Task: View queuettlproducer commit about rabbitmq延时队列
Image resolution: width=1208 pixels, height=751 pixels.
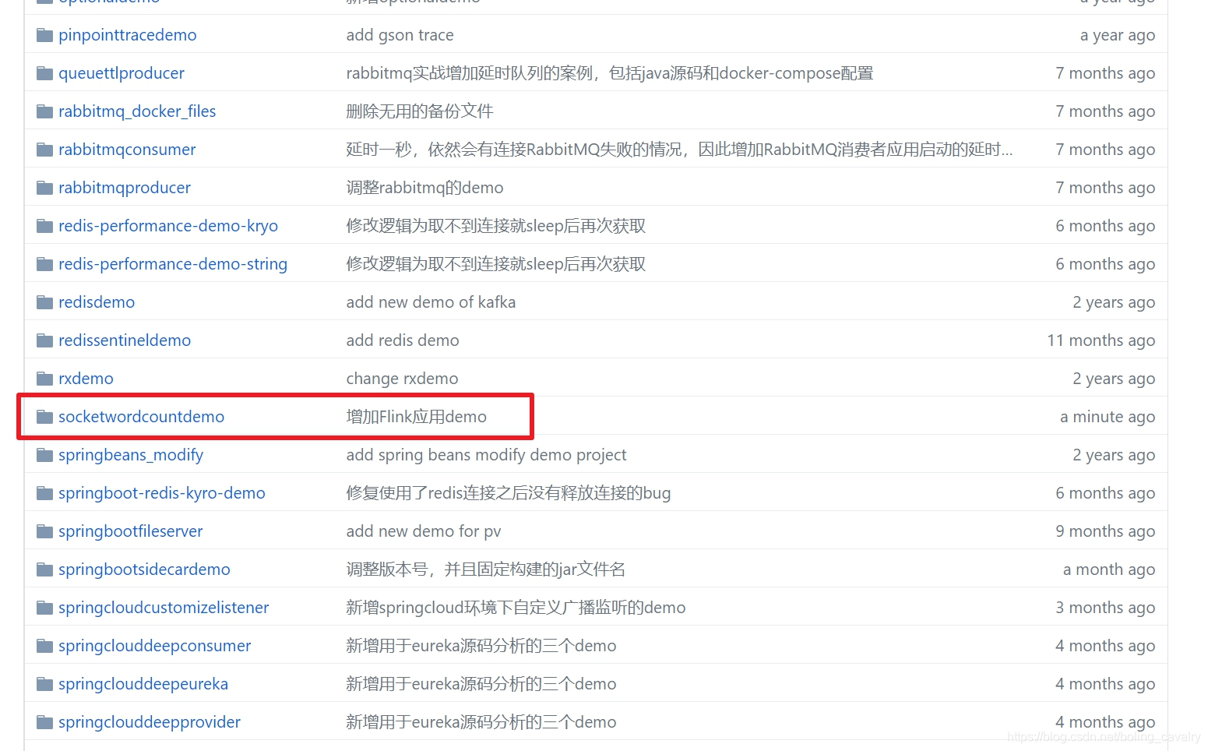Action: [x=610, y=73]
